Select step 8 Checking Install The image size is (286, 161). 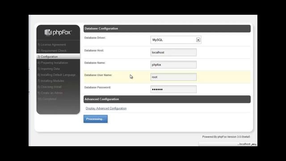(50, 87)
